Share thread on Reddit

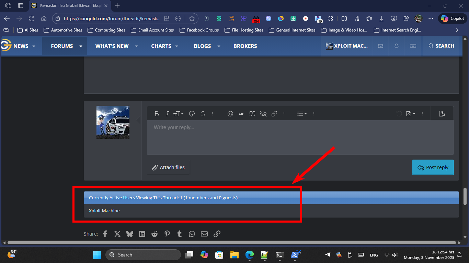pyautogui.click(x=155, y=234)
